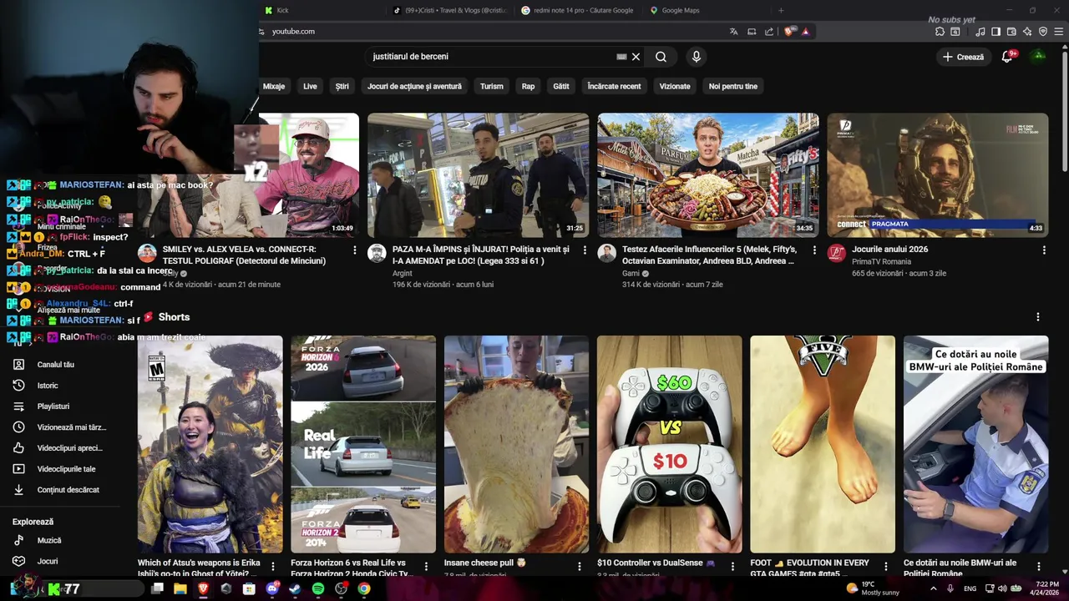1069x601 pixels.
Task: Open YouTube notifications bell
Action: pyautogui.click(x=1008, y=57)
